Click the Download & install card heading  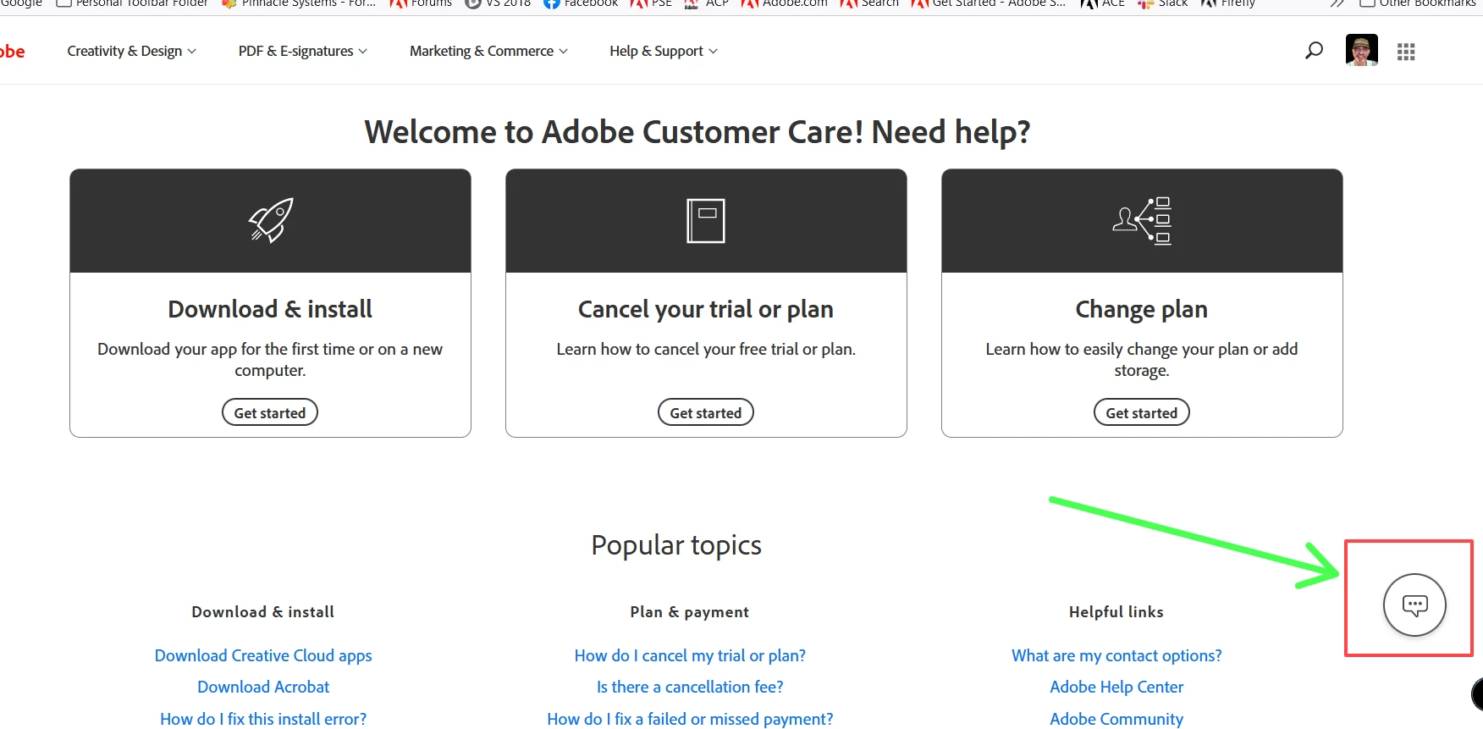click(270, 309)
